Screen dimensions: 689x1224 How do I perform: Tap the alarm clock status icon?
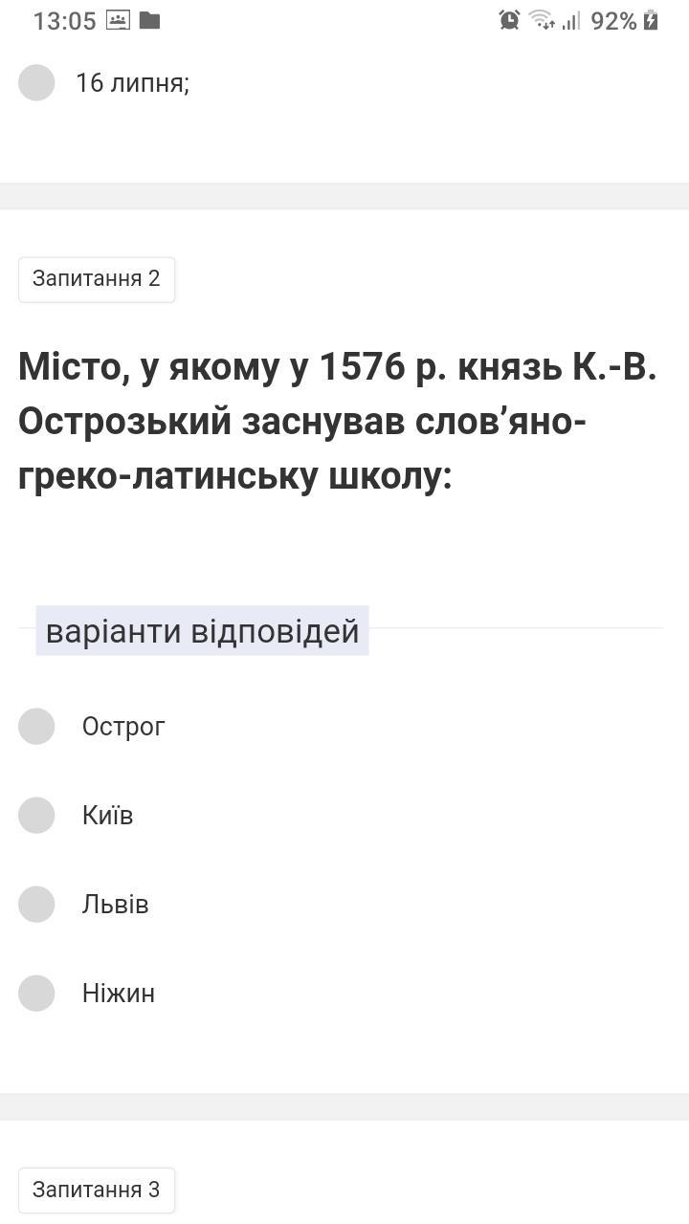pyautogui.click(x=509, y=20)
